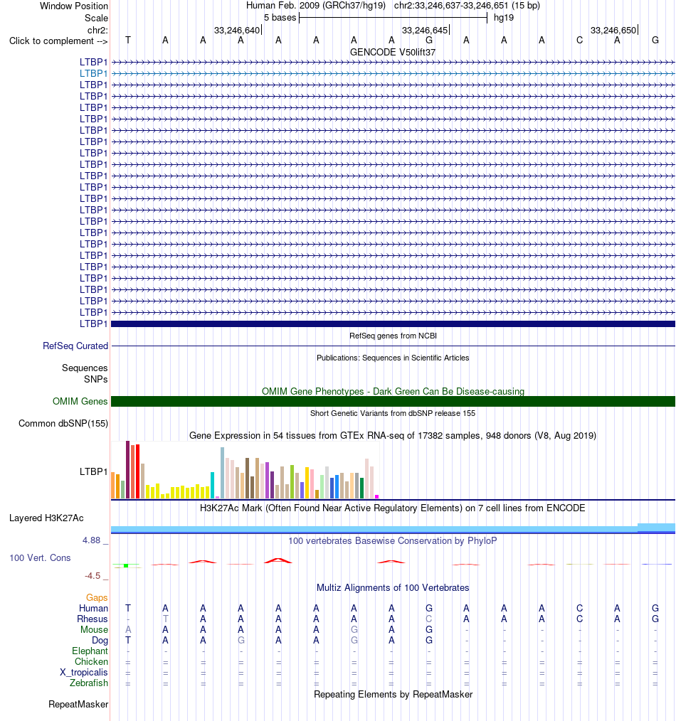This screenshot has width=676, height=721.
Task: Click the 'chr2:' ruler label
Action: (97, 31)
